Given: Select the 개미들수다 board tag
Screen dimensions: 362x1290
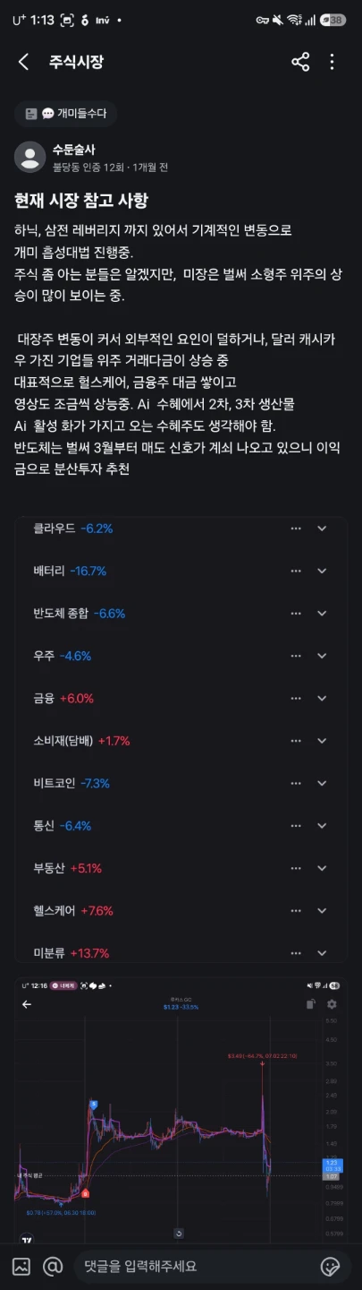Looking at the screenshot, I should click(x=66, y=114).
